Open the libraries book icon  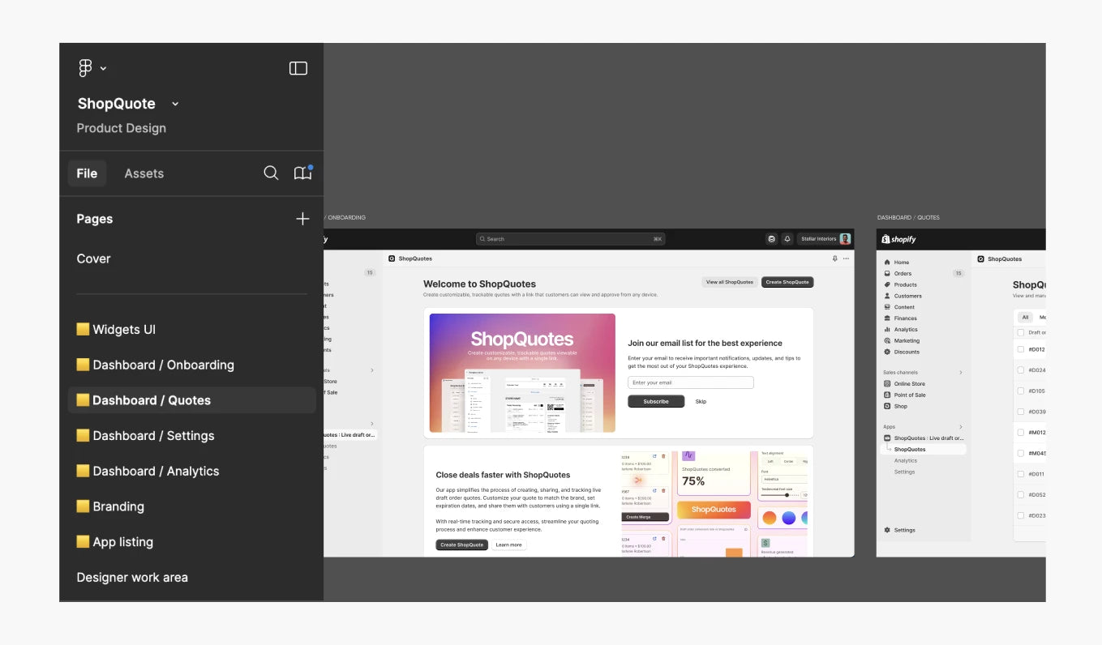[302, 173]
